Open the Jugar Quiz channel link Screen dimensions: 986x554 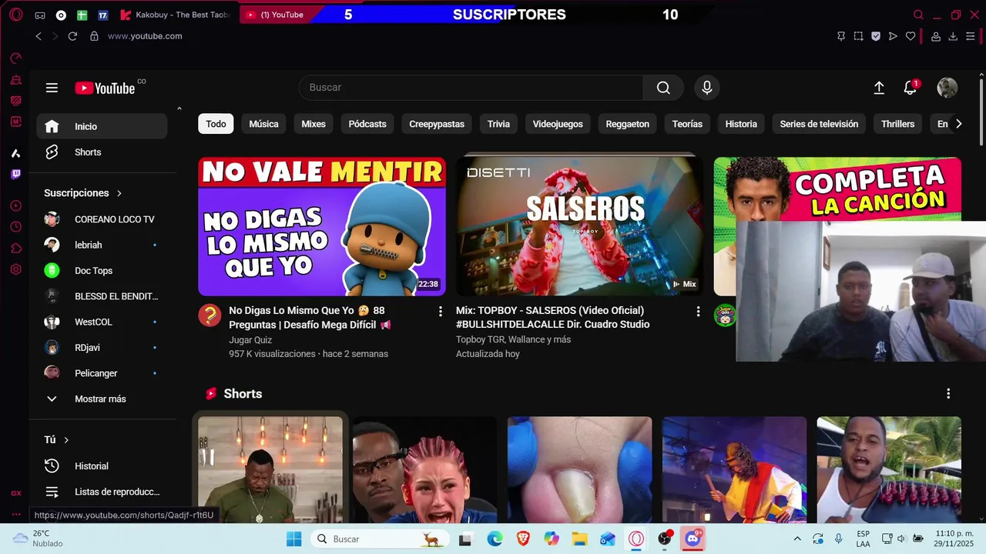pyautogui.click(x=250, y=339)
